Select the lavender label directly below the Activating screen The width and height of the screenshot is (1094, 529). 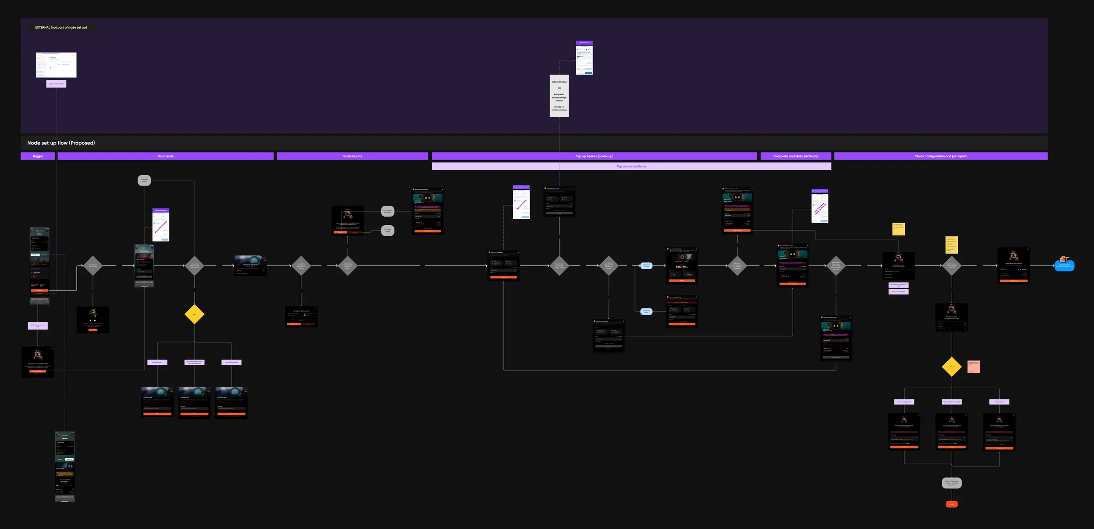point(898,285)
